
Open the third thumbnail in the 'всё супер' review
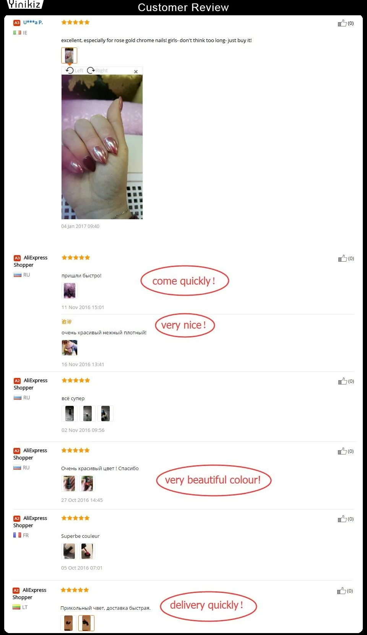click(106, 414)
